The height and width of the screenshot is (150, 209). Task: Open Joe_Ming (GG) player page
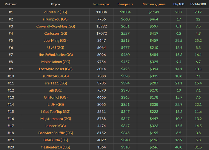(x=56, y=41)
